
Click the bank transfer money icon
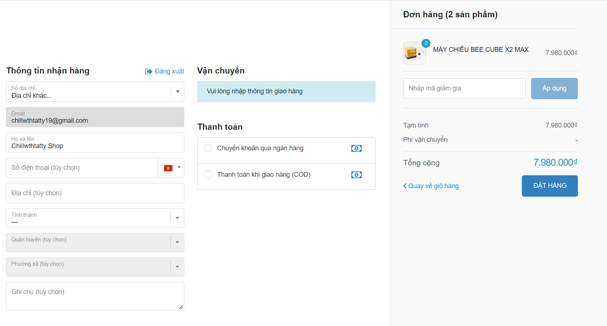click(x=356, y=148)
